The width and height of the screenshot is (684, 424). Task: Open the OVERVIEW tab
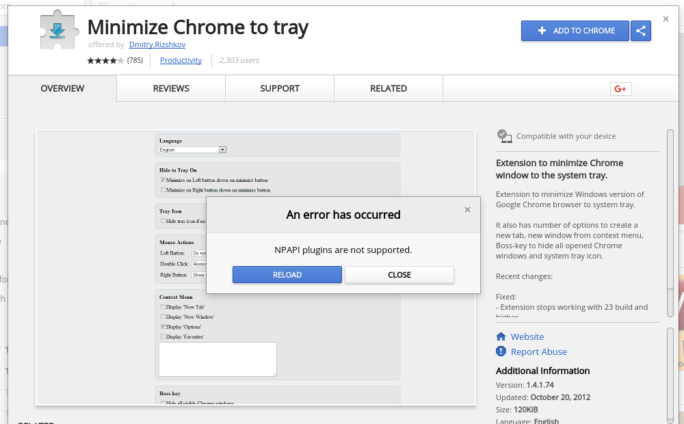click(62, 88)
